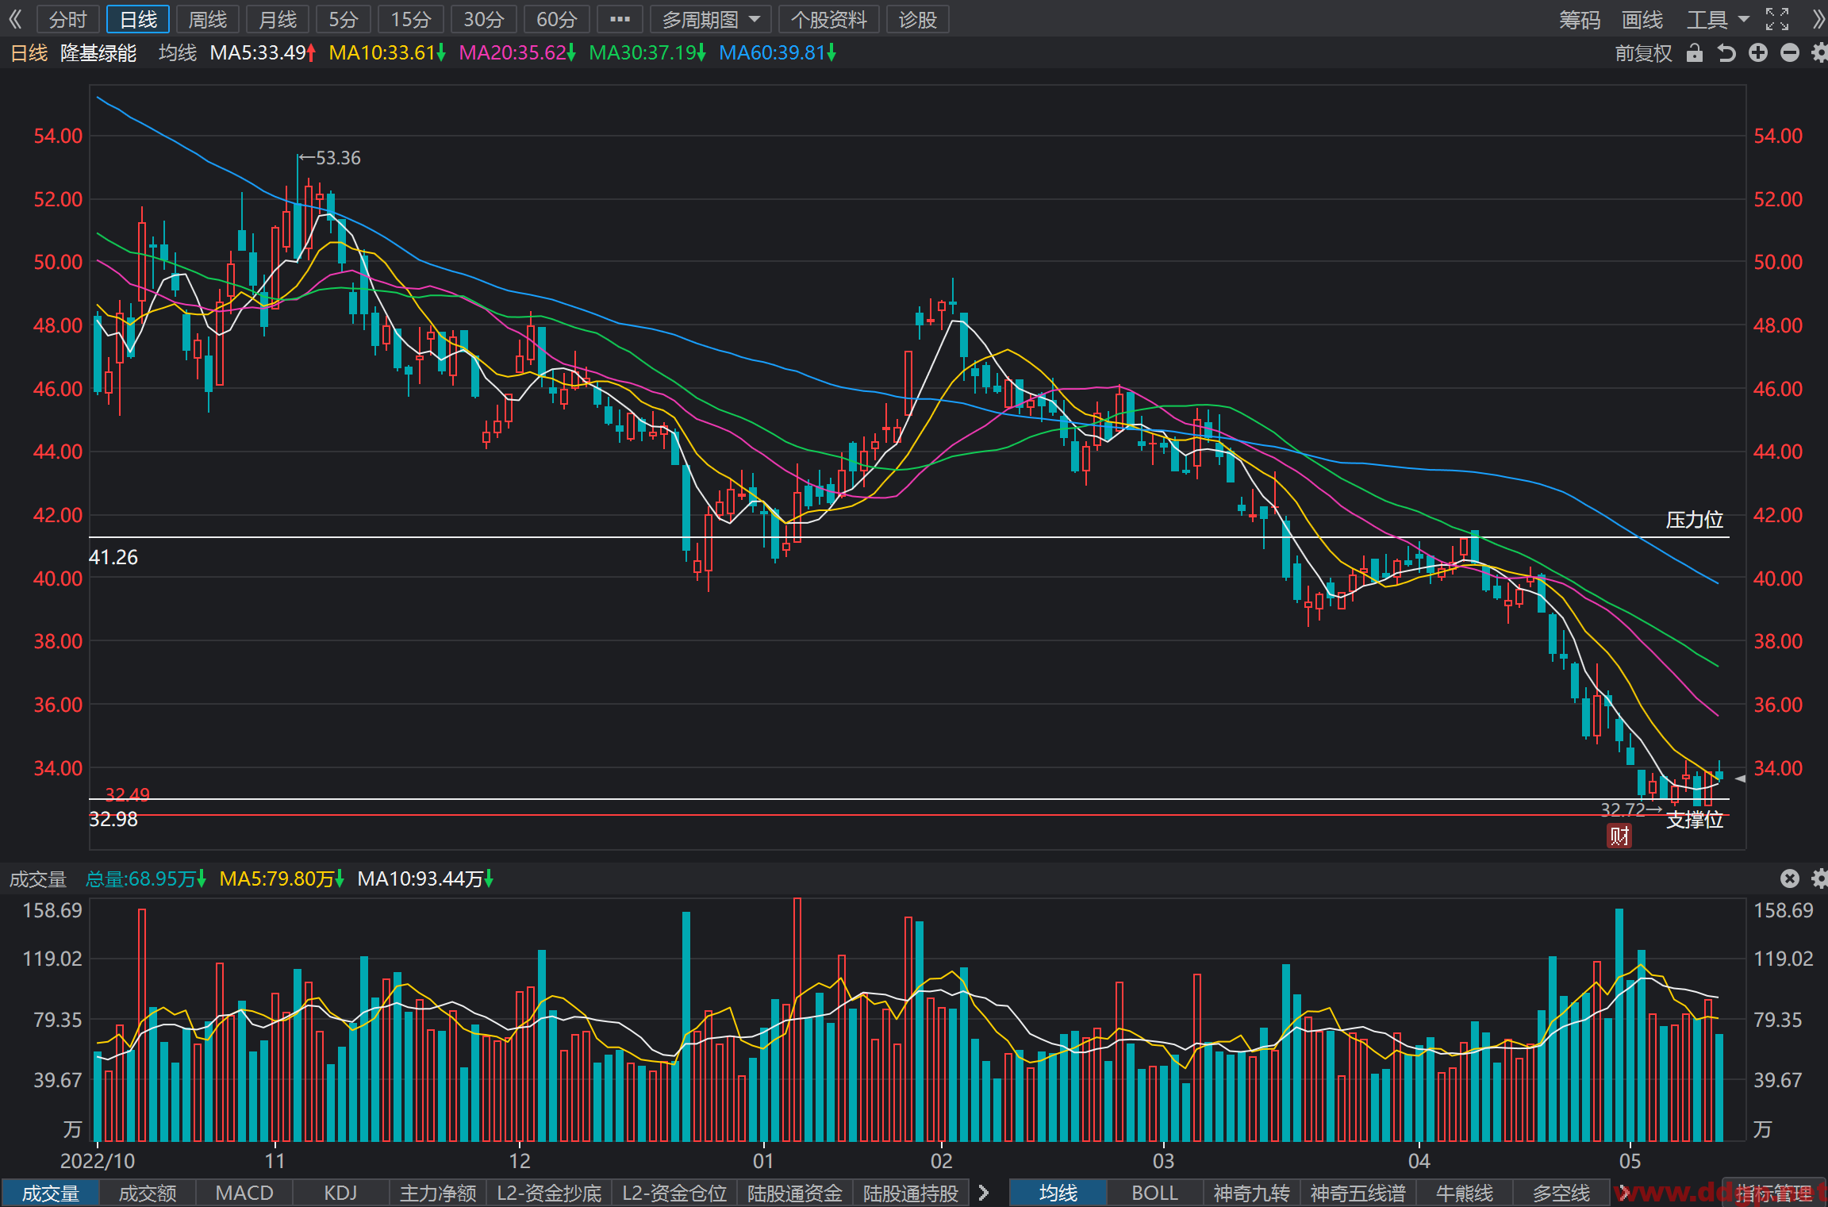
Task: Zoom in with the plus circle icon
Action: tap(1758, 53)
